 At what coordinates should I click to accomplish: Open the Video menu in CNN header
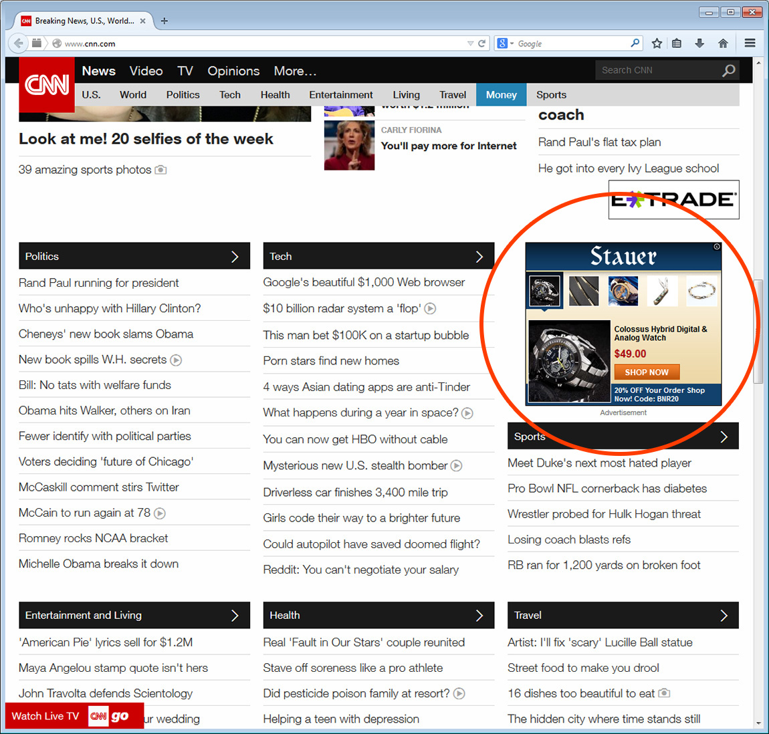pos(146,71)
